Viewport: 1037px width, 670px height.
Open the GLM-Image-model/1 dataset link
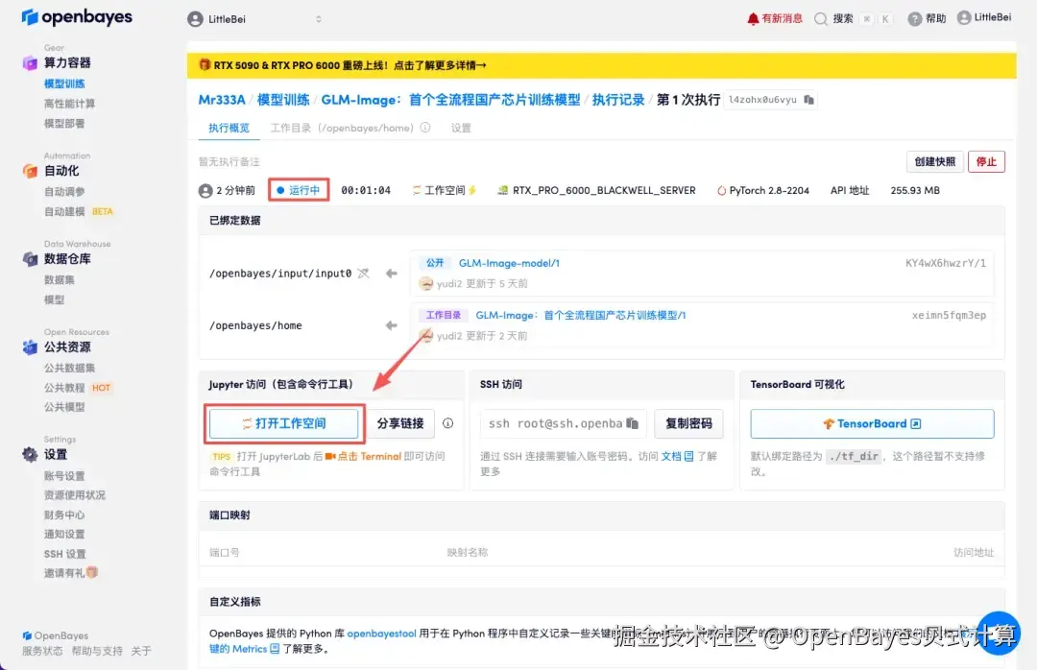click(x=509, y=263)
